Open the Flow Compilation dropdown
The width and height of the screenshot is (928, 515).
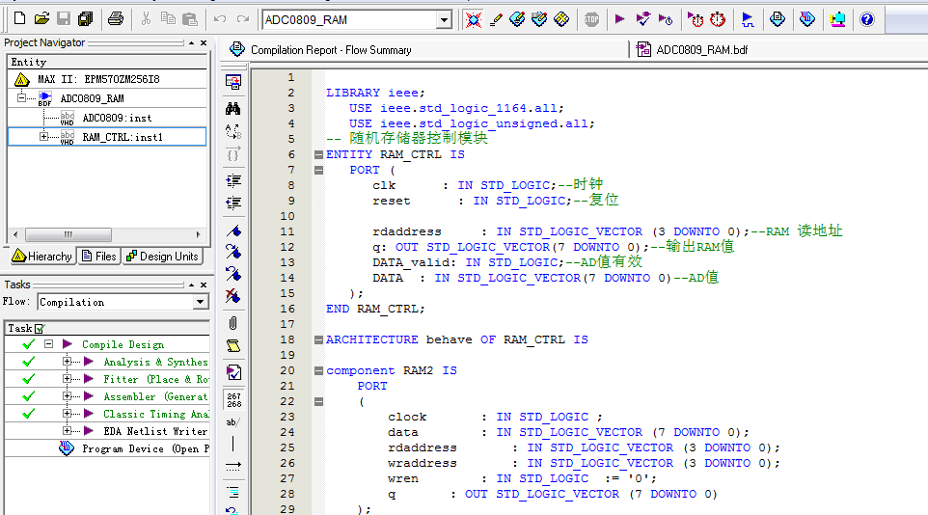[200, 302]
